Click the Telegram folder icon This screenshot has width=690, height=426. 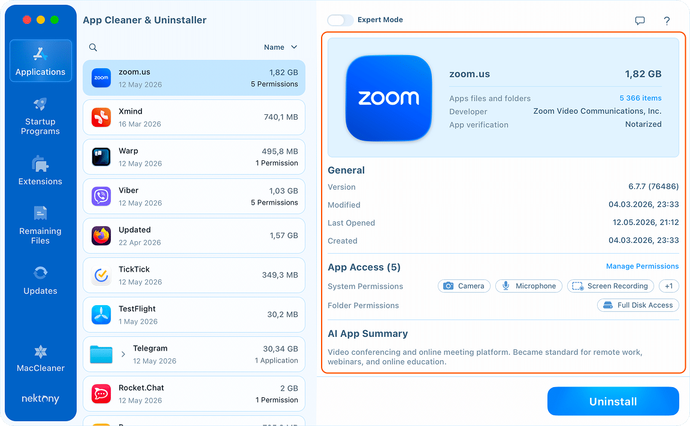[x=101, y=354]
